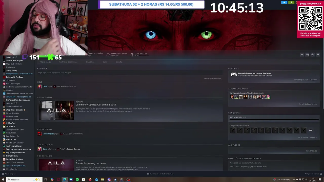This screenshot has height=182, width=324.
Task: Click '+18' remaining achievements
Action: point(311,130)
